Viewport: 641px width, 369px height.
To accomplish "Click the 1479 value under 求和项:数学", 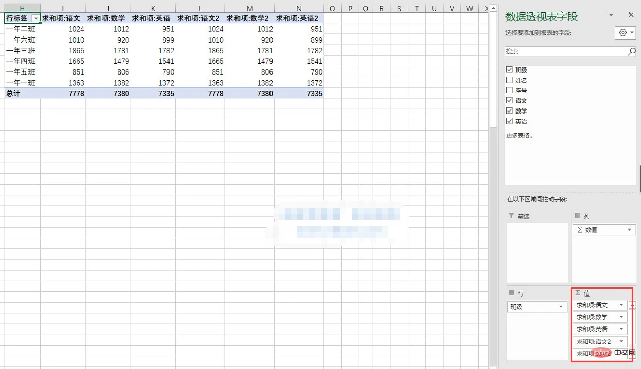I will pyautogui.click(x=108, y=61).
